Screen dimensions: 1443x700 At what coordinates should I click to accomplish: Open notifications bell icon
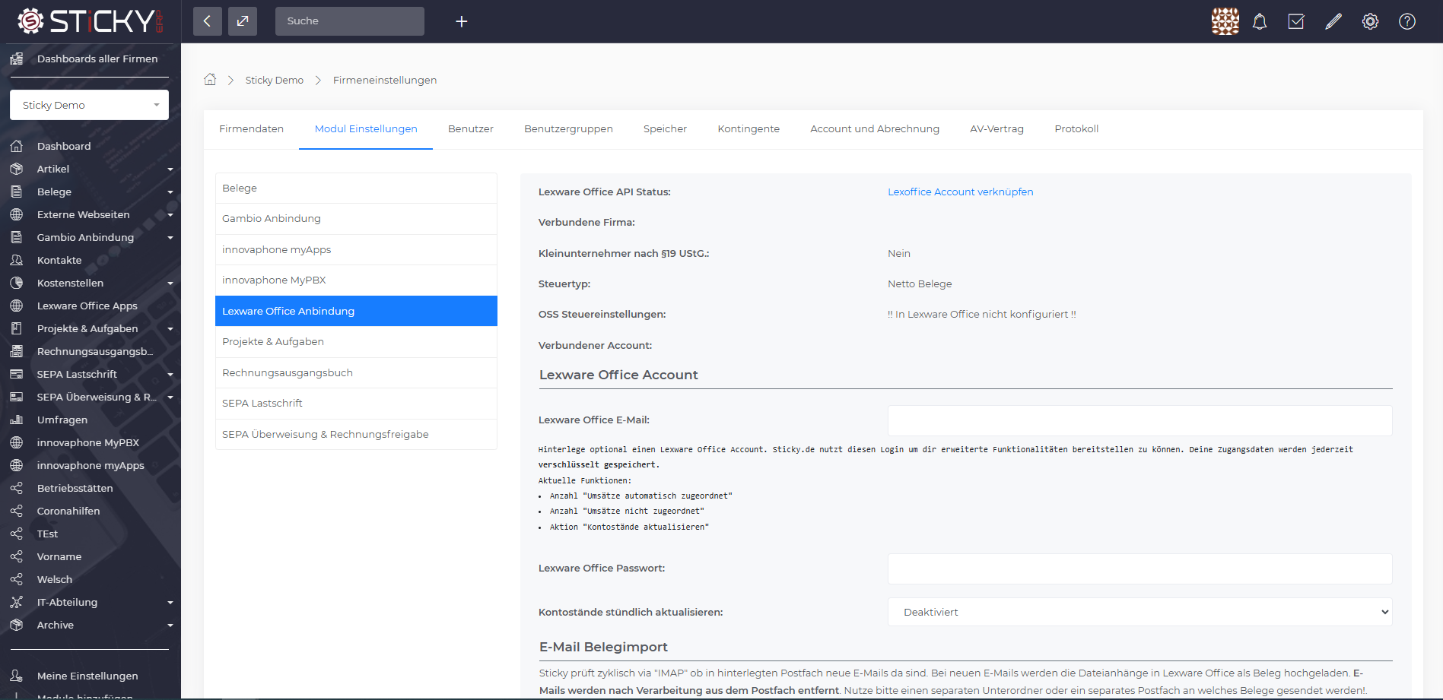[x=1260, y=21]
